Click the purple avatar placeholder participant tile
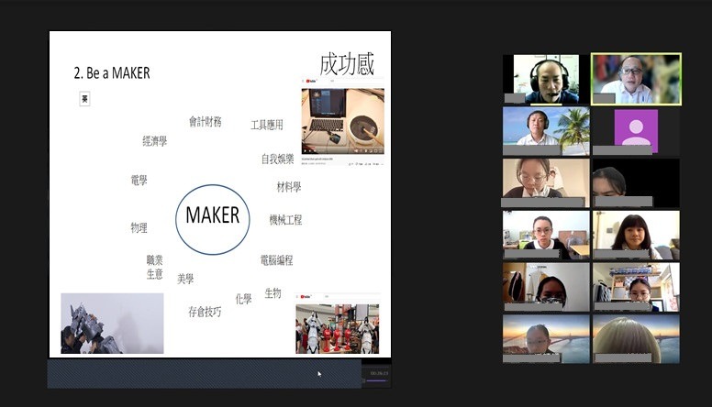 click(636, 131)
